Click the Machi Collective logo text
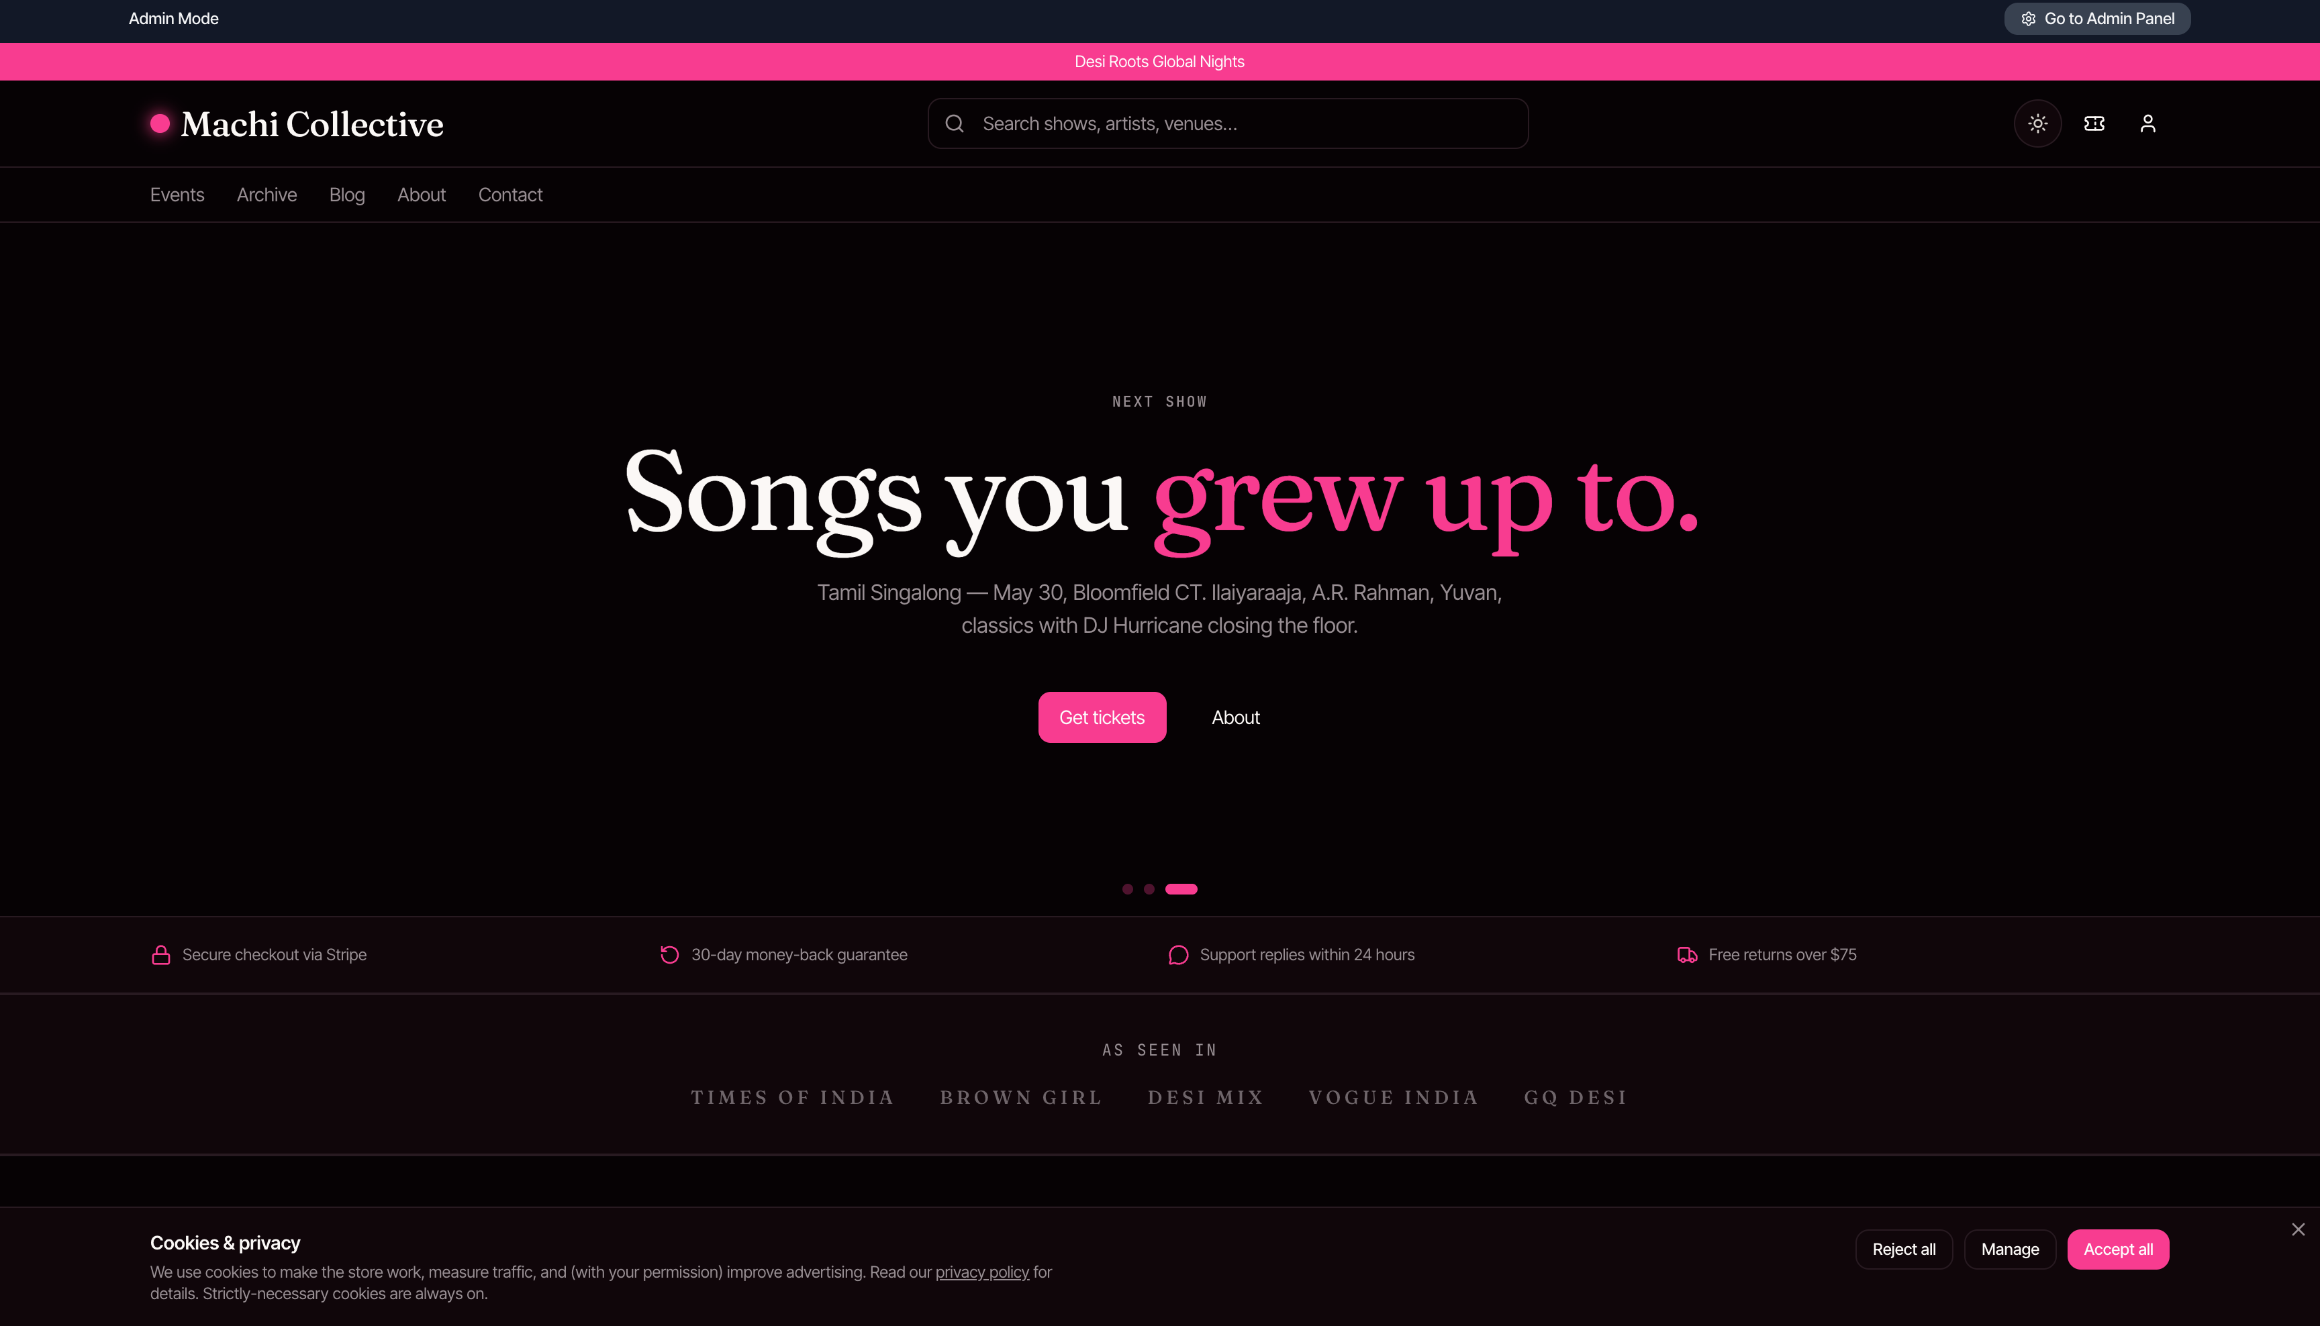Image resolution: width=2320 pixels, height=1326 pixels. tap(311, 124)
